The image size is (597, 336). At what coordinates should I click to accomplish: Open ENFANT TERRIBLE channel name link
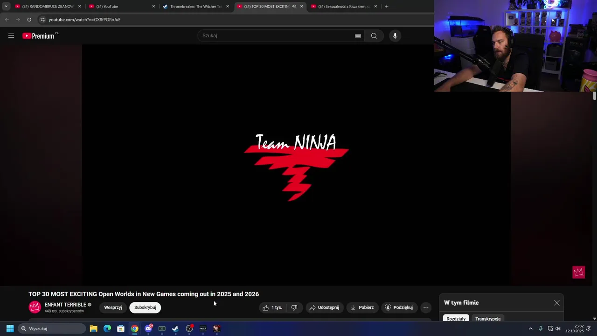[65, 305]
